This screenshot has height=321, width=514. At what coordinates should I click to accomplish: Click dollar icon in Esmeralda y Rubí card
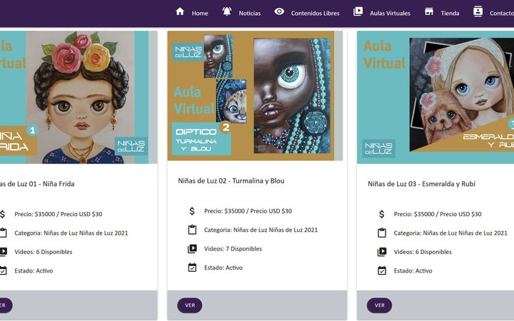(x=381, y=214)
